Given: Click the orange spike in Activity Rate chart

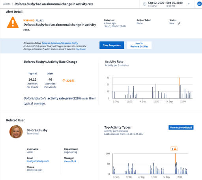Looking at the screenshot, I should pos(179,81).
